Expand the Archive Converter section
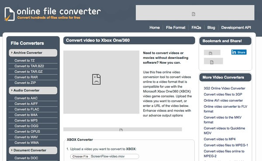The height and width of the screenshot is (161, 262). (x=33, y=53)
